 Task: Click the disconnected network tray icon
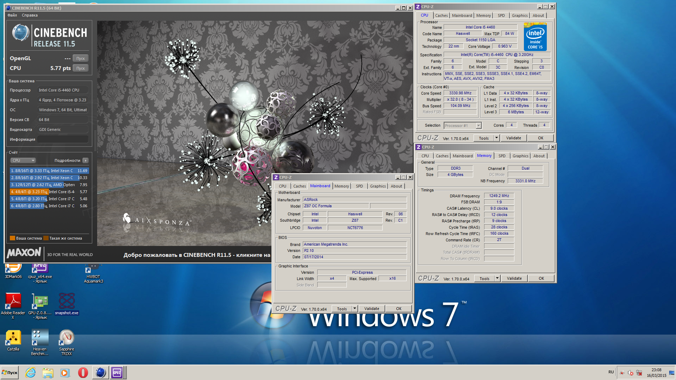(639, 373)
